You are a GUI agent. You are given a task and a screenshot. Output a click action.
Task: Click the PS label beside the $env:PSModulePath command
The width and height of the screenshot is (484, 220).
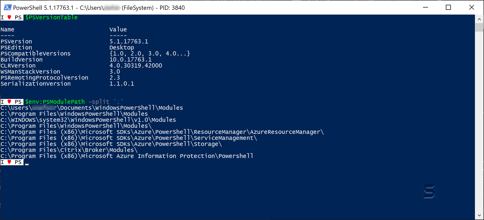[x=18, y=102]
